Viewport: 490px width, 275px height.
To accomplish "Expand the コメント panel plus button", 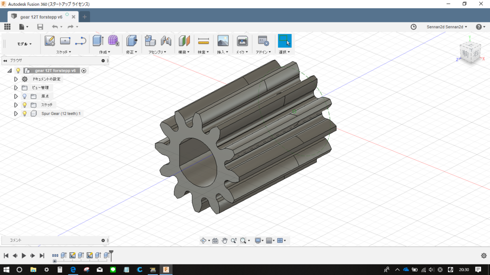I will (x=103, y=241).
